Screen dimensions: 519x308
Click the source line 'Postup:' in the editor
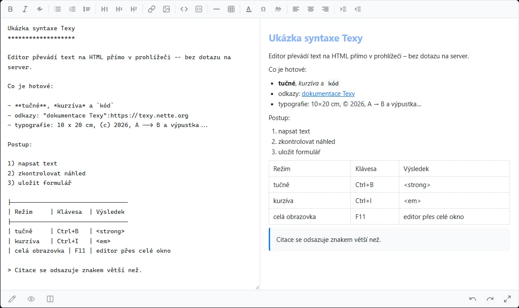tap(20, 144)
